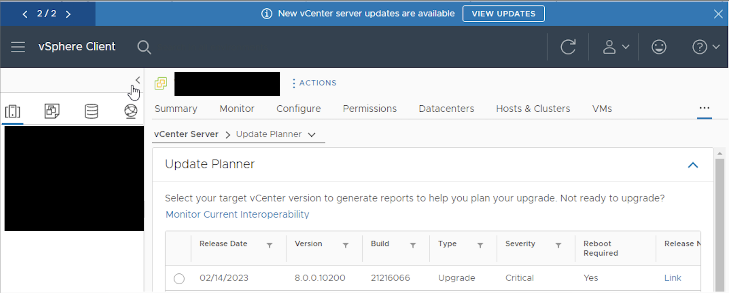Click the Type column header
729x293 pixels.
447,244
